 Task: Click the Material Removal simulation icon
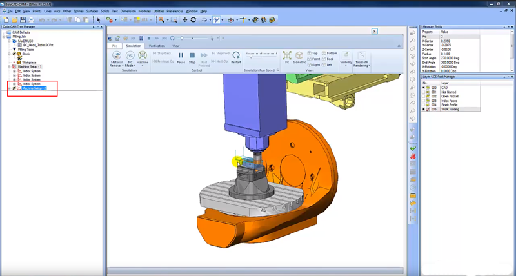(x=117, y=55)
